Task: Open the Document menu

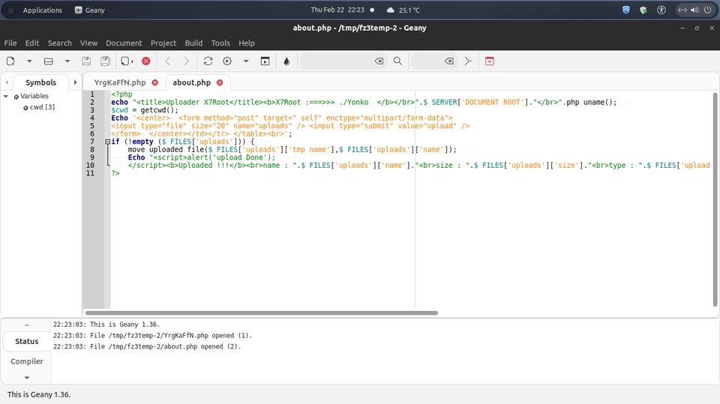Action: click(x=124, y=43)
